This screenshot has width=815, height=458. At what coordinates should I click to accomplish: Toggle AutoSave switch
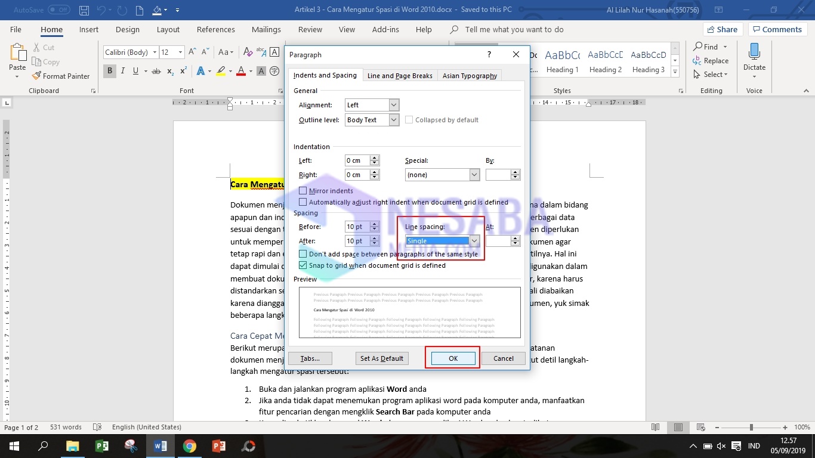pyautogui.click(x=58, y=10)
